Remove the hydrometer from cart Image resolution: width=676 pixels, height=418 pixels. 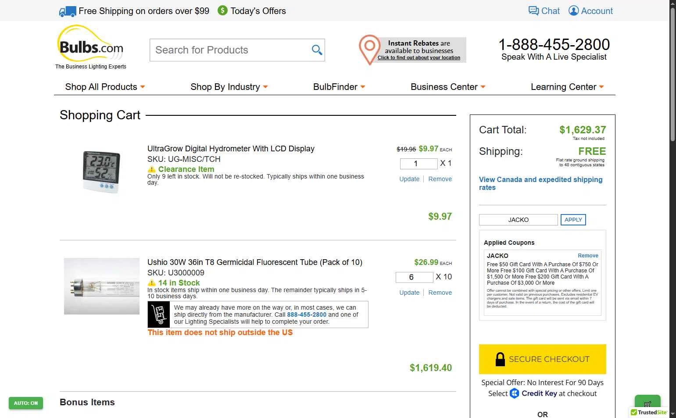coord(440,179)
